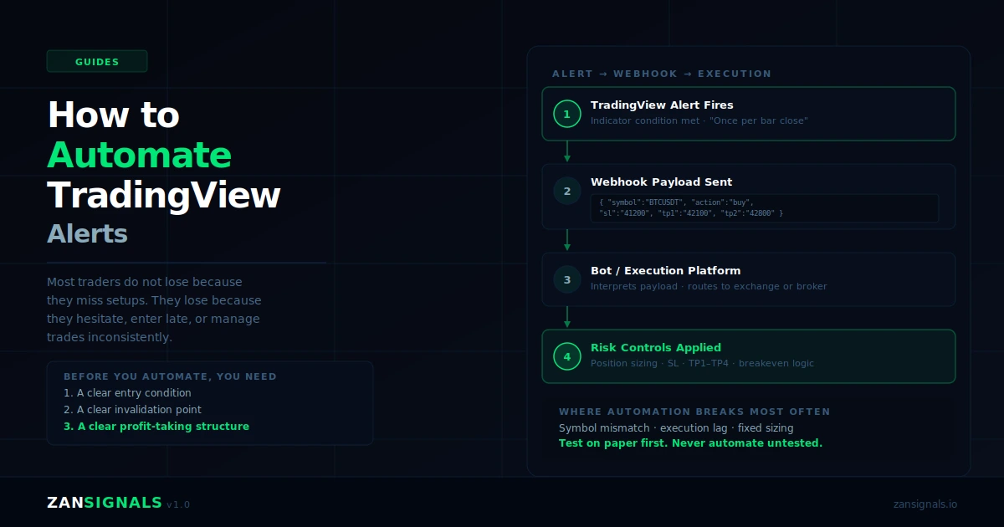This screenshot has width=1004, height=527.
Task: Click the ZANSIGNALS brand logo
Action: tap(105, 503)
